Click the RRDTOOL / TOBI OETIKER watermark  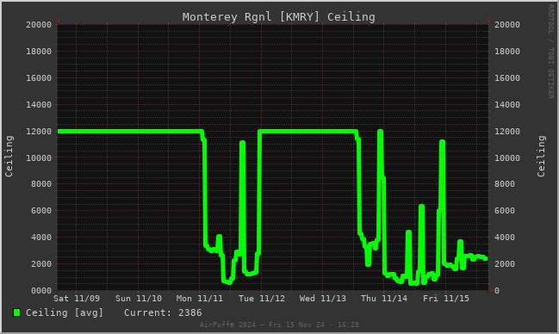point(550,52)
